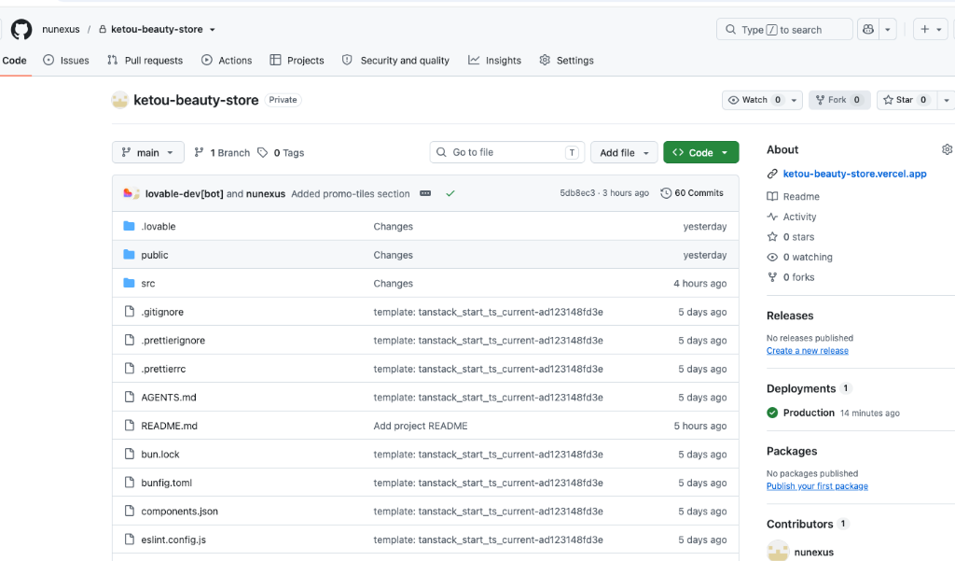
Task: Open the eslint.config.js file
Action: [x=173, y=540]
